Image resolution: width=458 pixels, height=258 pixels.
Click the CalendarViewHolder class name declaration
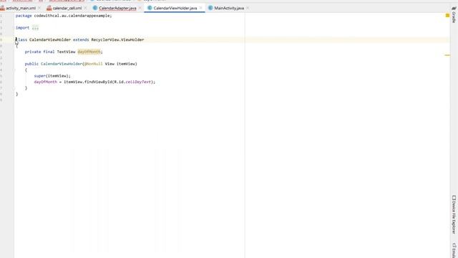[x=50, y=40]
